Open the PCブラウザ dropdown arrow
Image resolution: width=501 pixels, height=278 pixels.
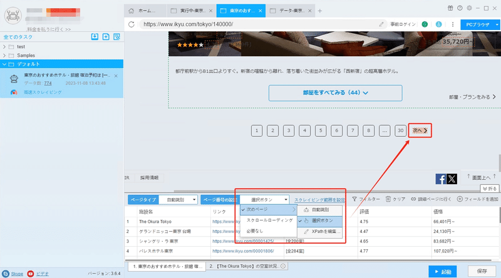coord(497,24)
